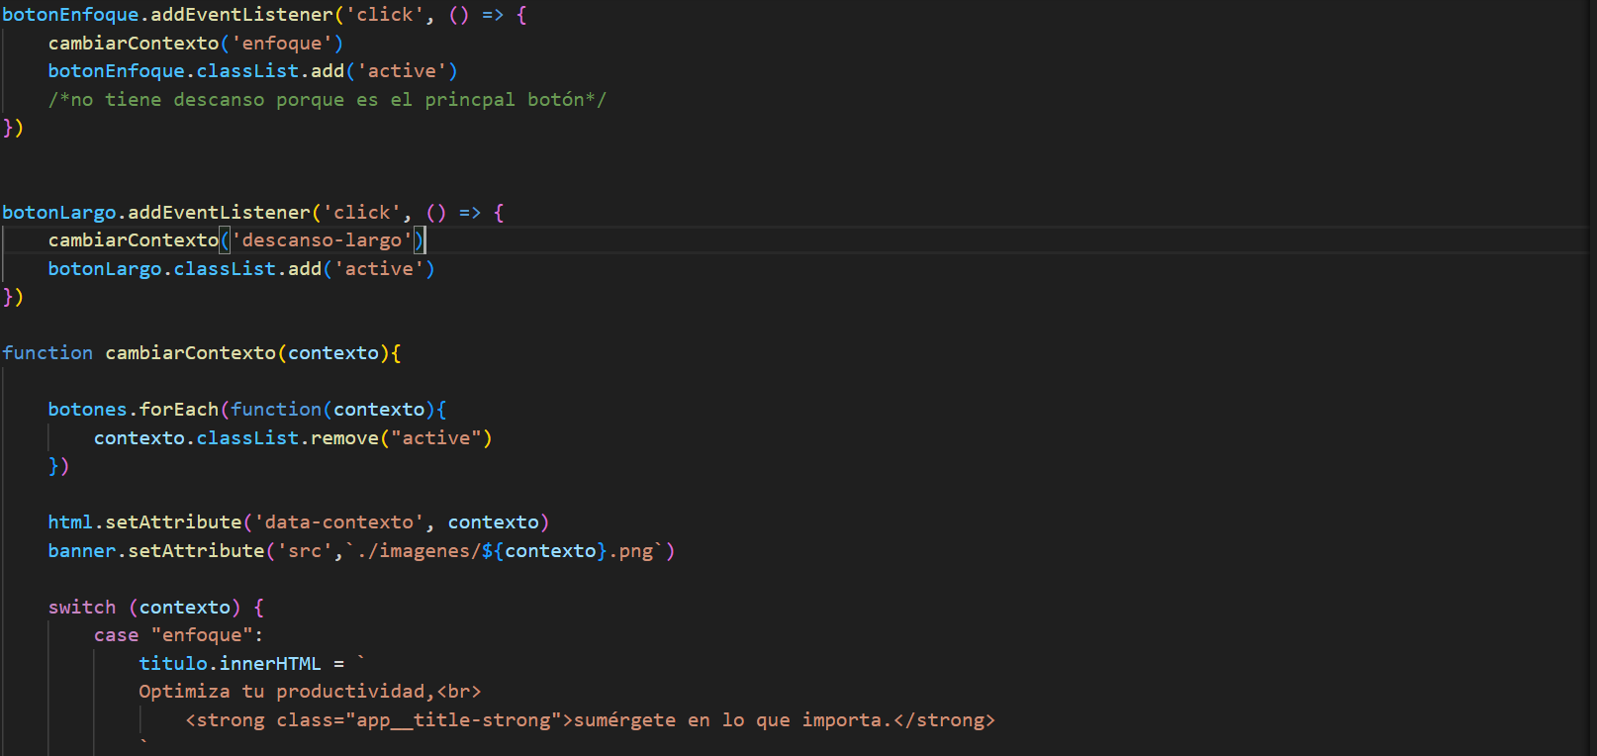Click 'titulo.innerHTML' text
1597x756 pixels.
coord(231,664)
